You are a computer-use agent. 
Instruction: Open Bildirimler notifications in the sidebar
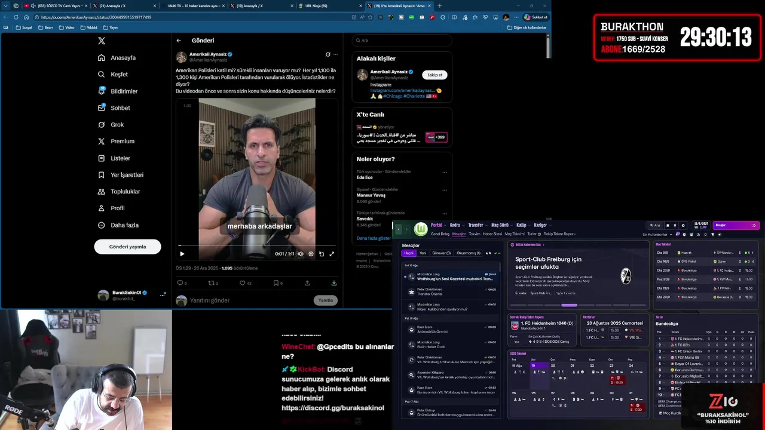pyautogui.click(x=118, y=91)
